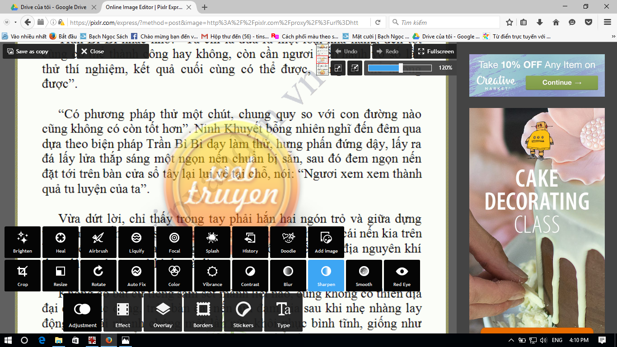Expand the Stickers category
This screenshot has height=347, width=617.
pyautogui.click(x=243, y=313)
